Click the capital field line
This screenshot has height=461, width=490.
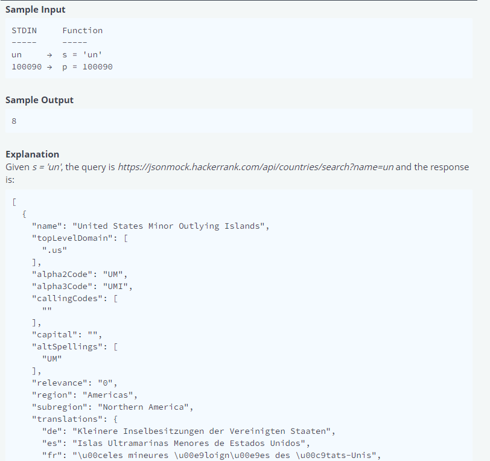[x=60, y=334]
